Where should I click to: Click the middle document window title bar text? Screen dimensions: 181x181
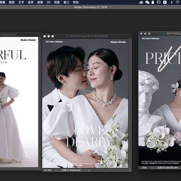point(88,36)
